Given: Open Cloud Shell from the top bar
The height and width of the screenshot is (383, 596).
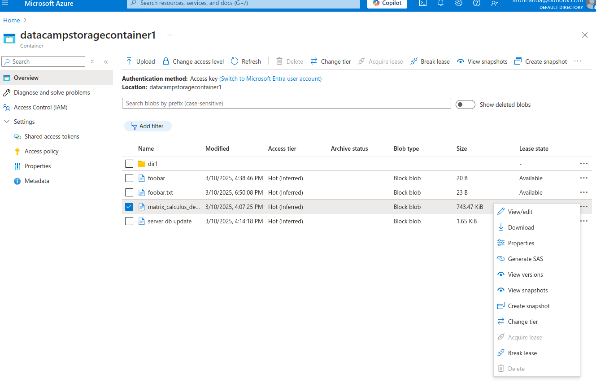Looking at the screenshot, I should (422, 3).
